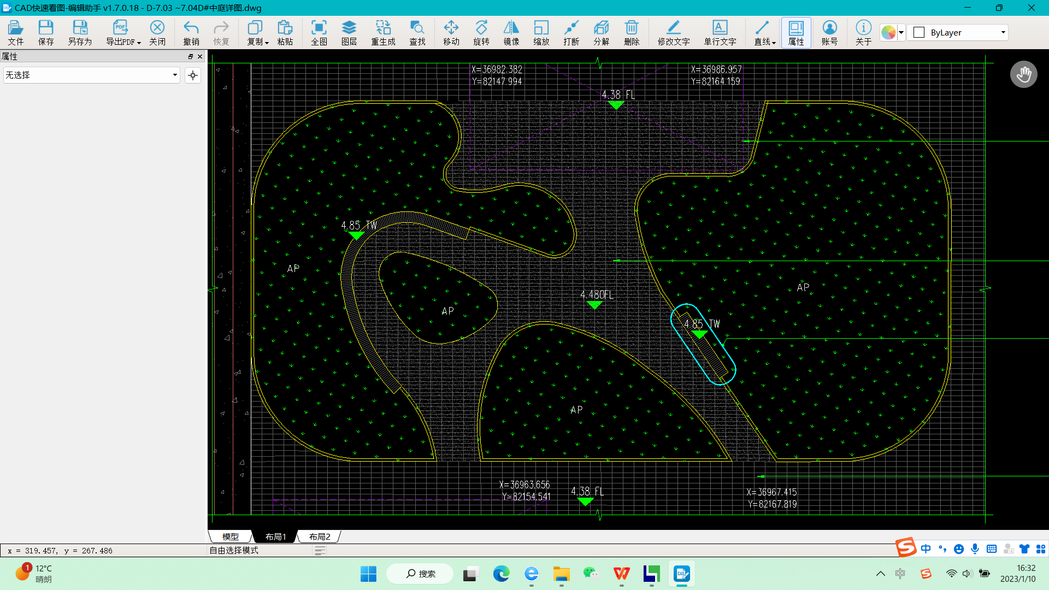
Task: Select the 分解 (Explode) tool
Action: [602, 32]
